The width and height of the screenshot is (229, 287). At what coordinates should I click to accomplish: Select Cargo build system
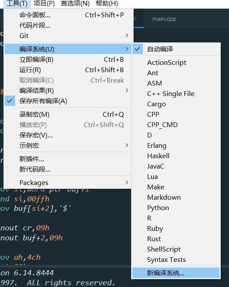(x=176, y=104)
